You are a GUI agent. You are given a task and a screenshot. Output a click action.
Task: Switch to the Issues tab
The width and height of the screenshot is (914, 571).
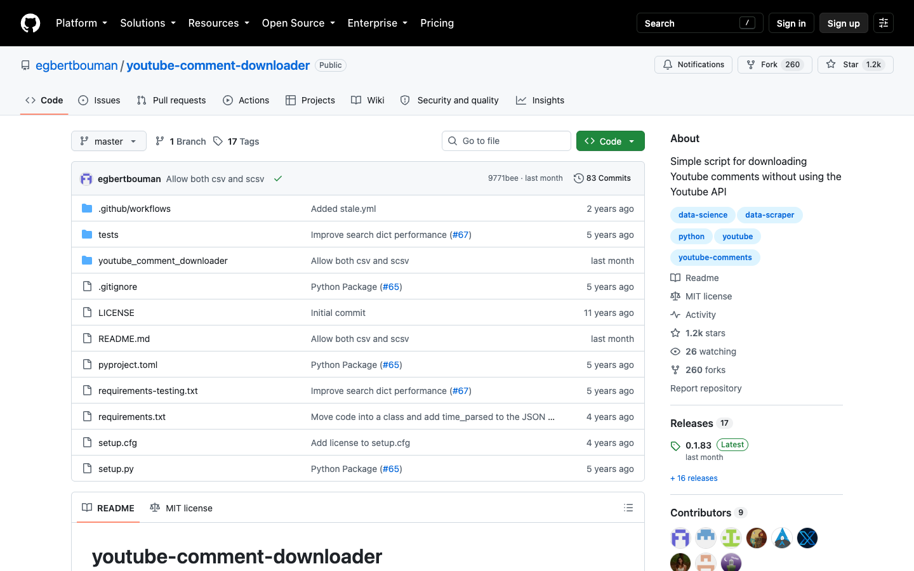(99, 100)
